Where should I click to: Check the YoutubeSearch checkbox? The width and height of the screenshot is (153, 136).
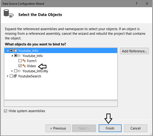pos(11,76)
